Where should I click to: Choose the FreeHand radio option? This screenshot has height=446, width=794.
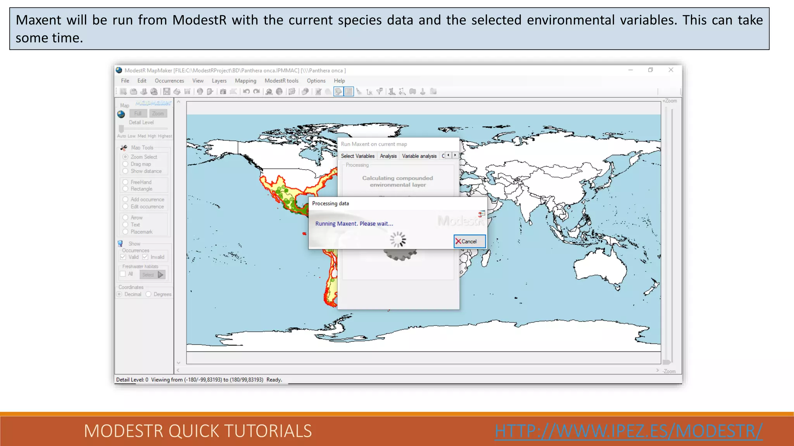click(125, 182)
